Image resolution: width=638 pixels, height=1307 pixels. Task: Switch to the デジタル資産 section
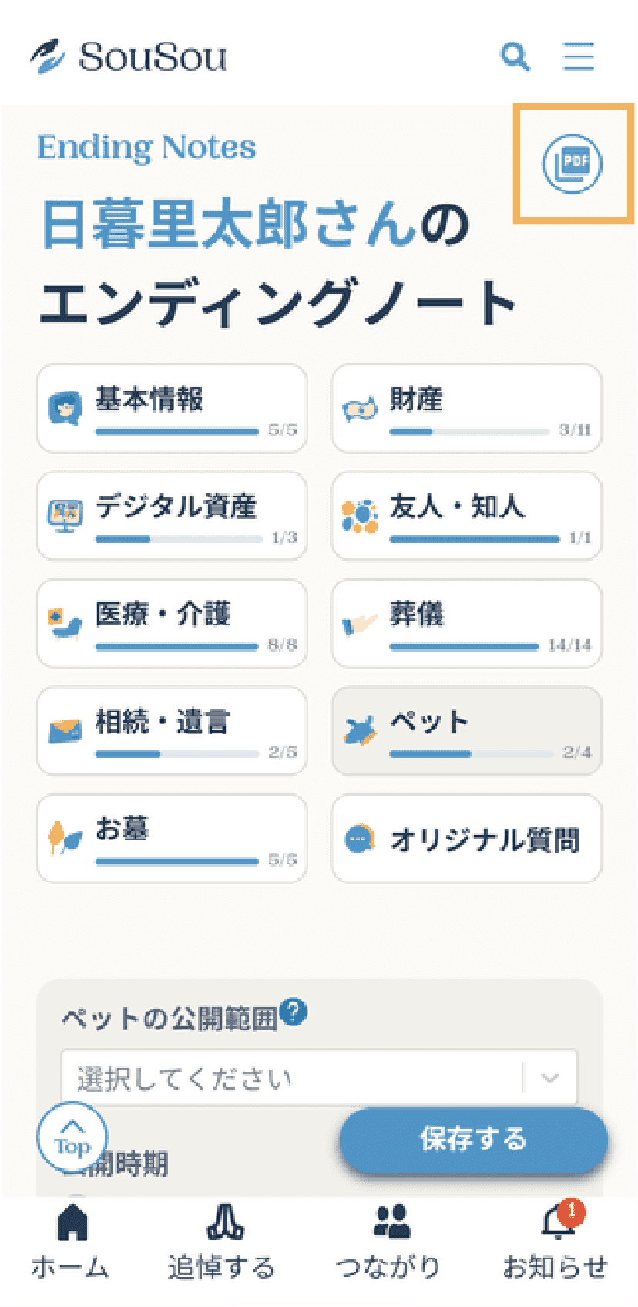[172, 516]
